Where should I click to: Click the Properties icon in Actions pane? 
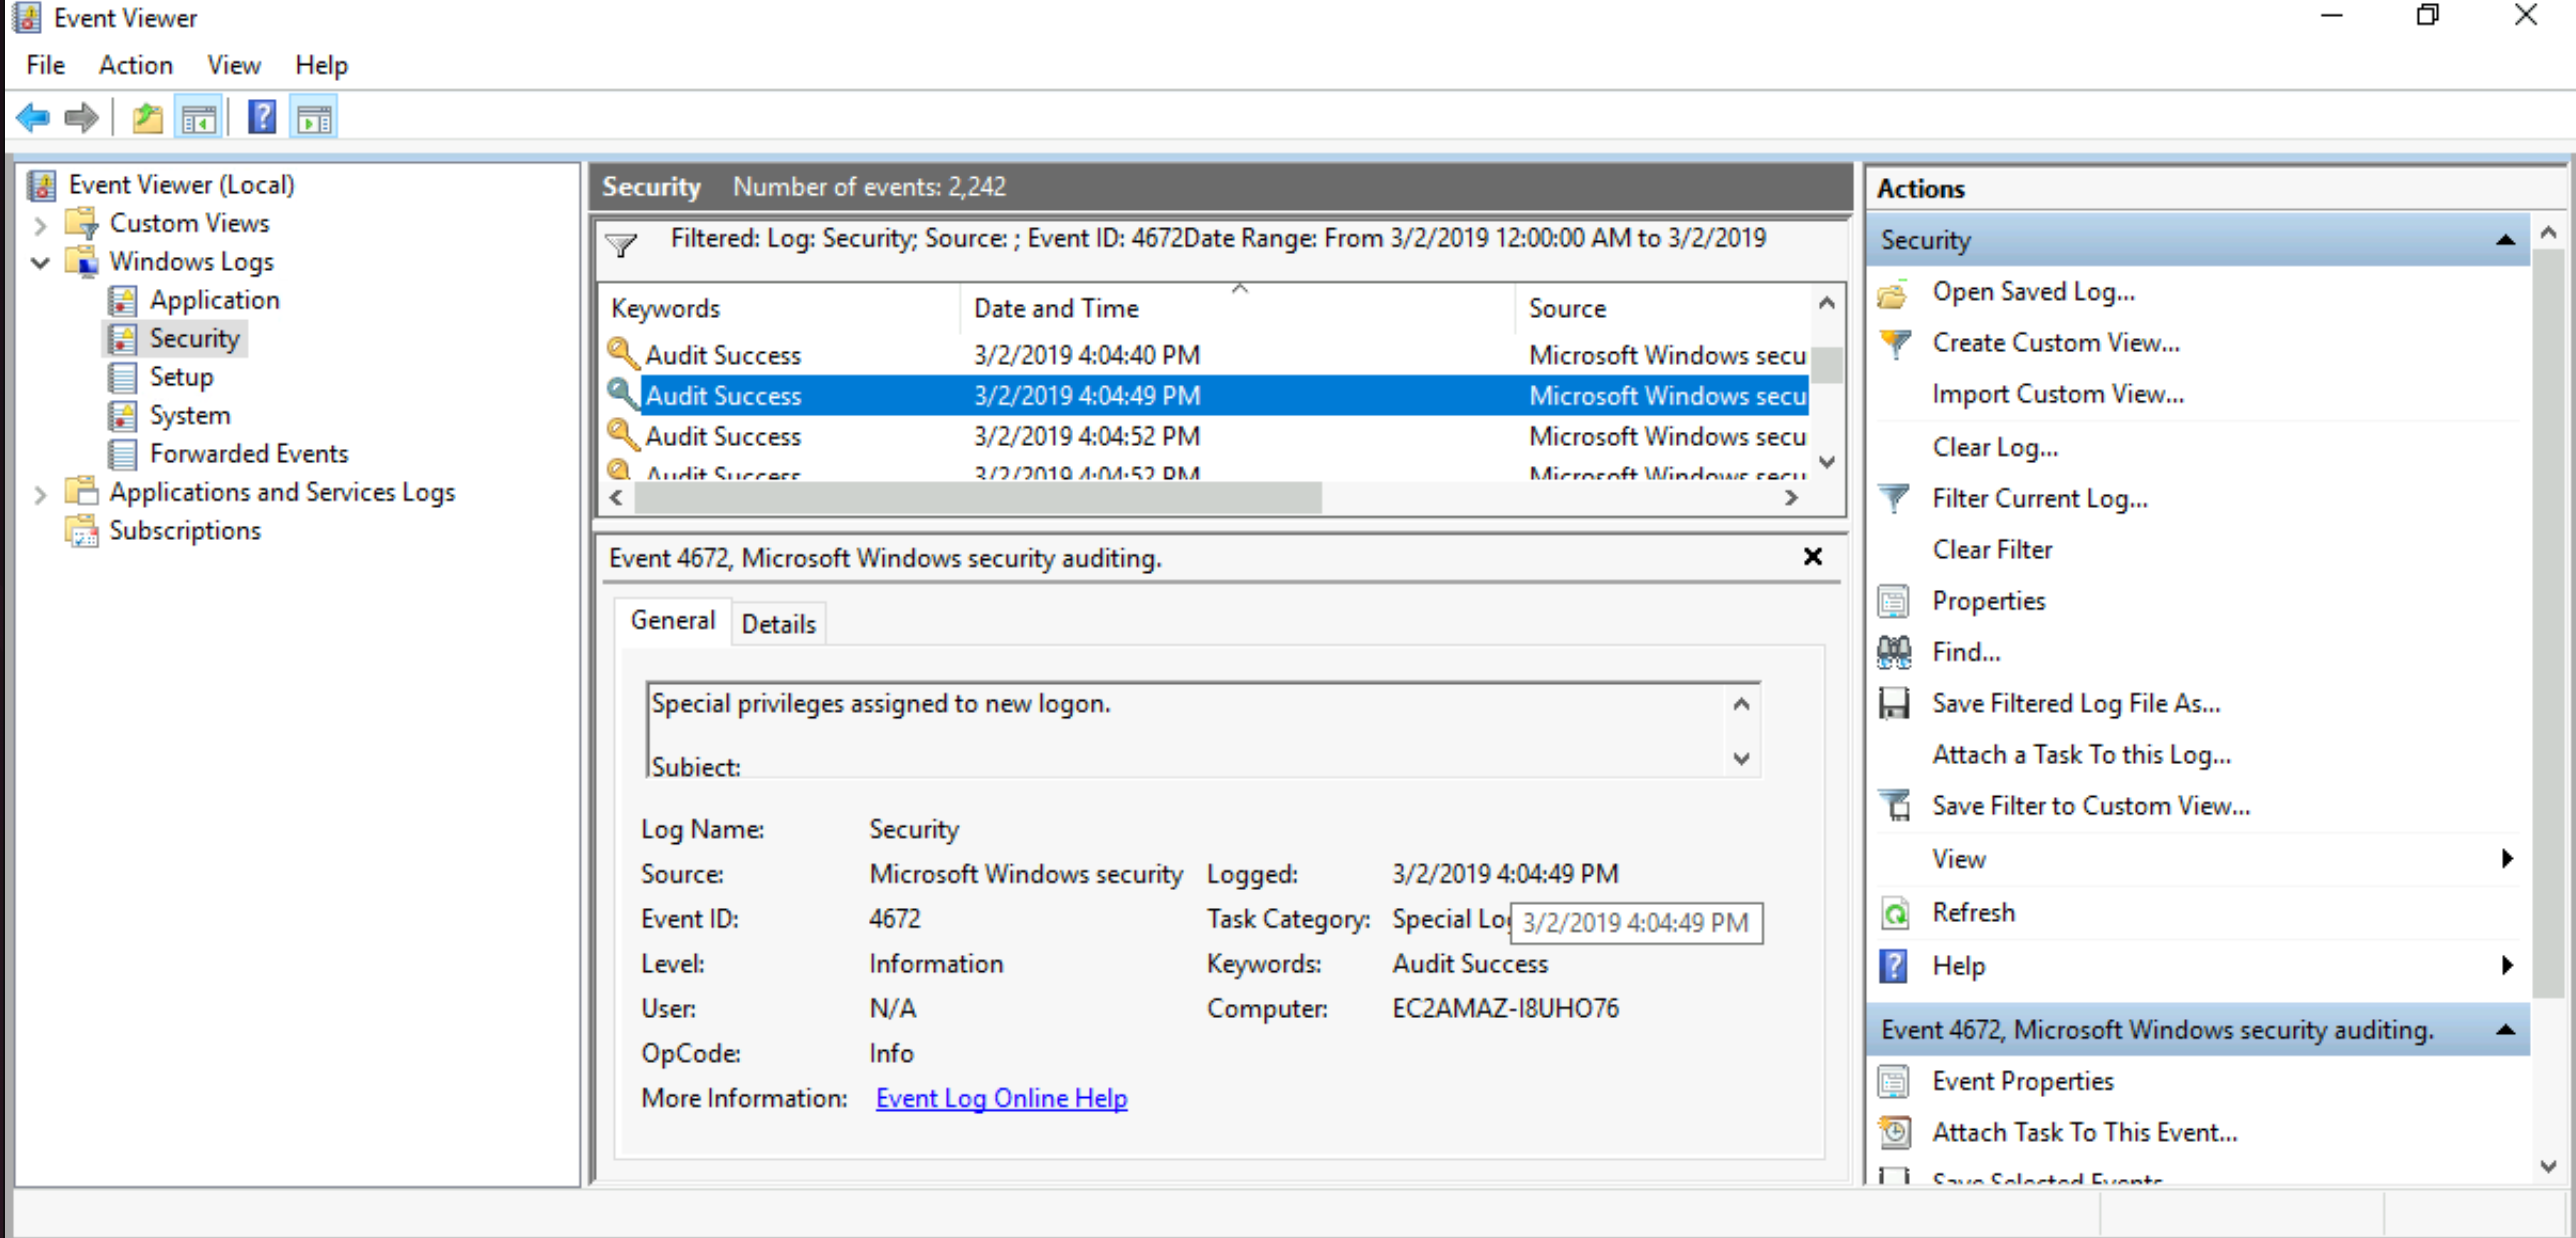pyautogui.click(x=1893, y=601)
